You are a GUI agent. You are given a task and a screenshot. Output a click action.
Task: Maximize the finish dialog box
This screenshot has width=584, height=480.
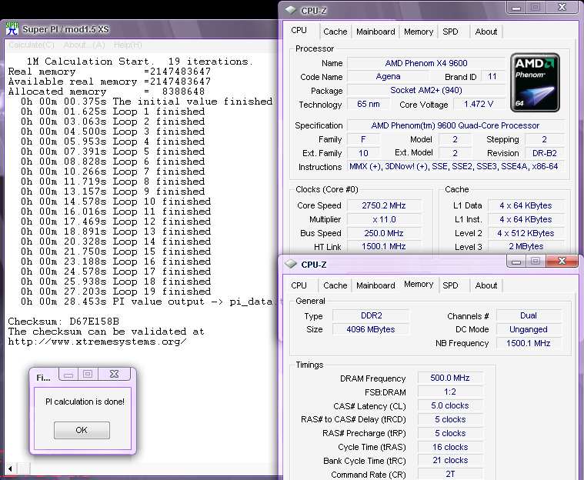[x=88, y=374]
